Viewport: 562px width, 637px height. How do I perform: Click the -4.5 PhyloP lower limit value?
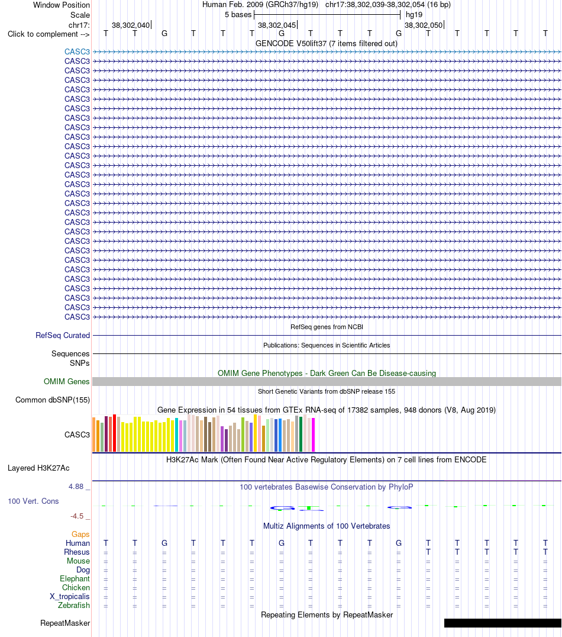tap(77, 516)
